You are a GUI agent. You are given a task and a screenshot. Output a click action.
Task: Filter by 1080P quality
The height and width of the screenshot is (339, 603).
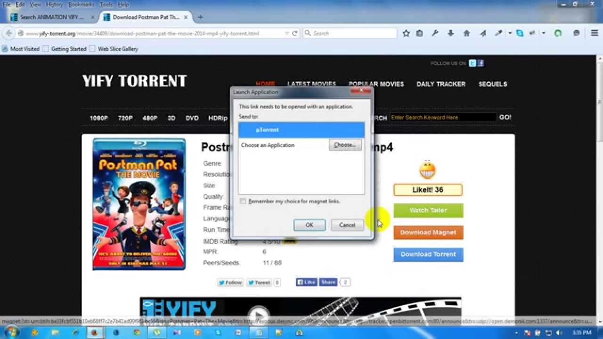pyautogui.click(x=99, y=118)
